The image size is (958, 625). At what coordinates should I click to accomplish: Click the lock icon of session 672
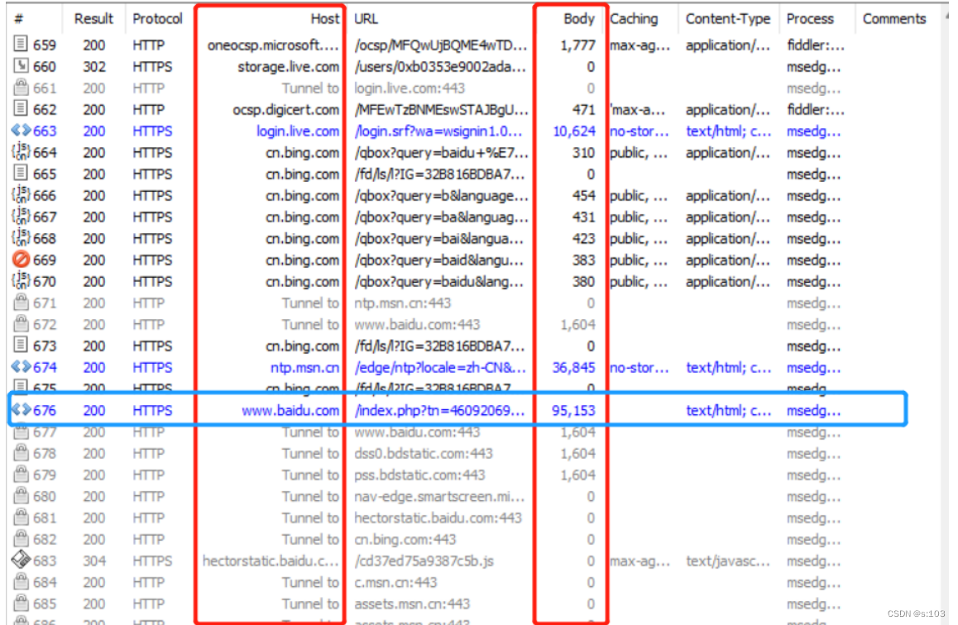(x=21, y=323)
